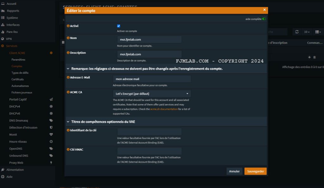The height and width of the screenshot is (188, 324).
Task: Open the Pare-feu menu in the sidebar
Action: click(12, 32)
